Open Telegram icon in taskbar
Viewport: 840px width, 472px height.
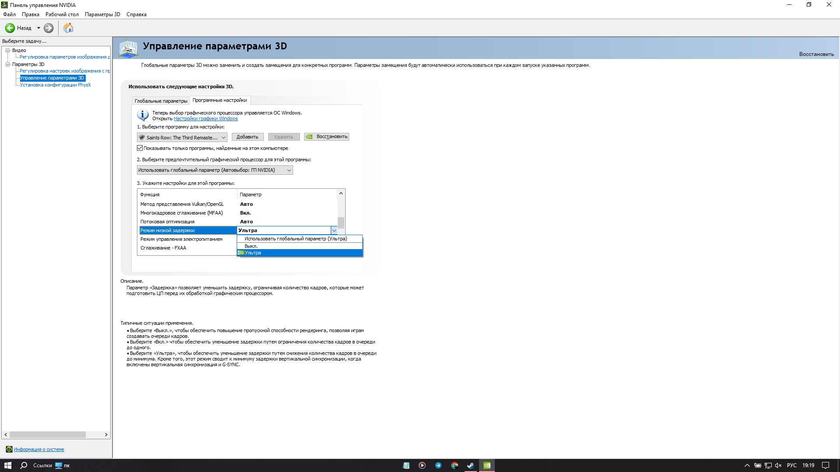[438, 465]
